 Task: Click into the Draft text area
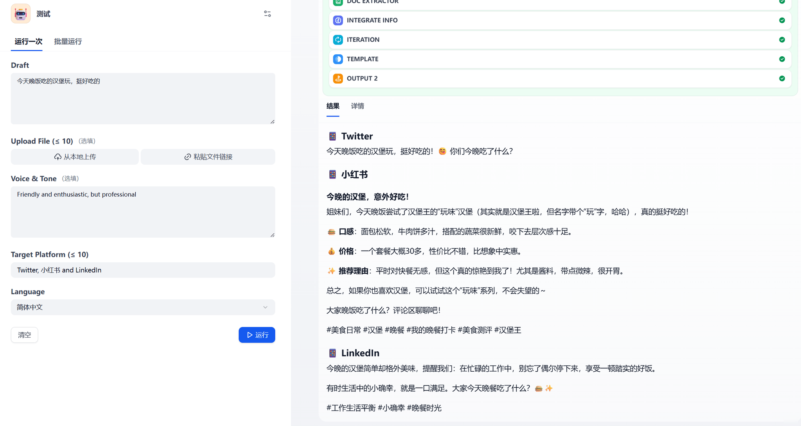(143, 98)
